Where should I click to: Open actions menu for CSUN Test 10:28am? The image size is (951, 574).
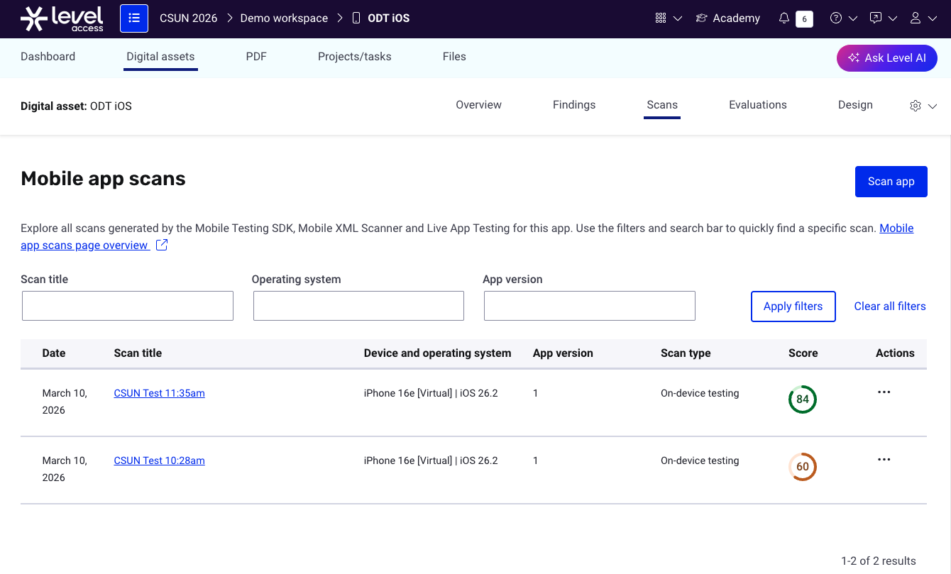[x=884, y=460]
